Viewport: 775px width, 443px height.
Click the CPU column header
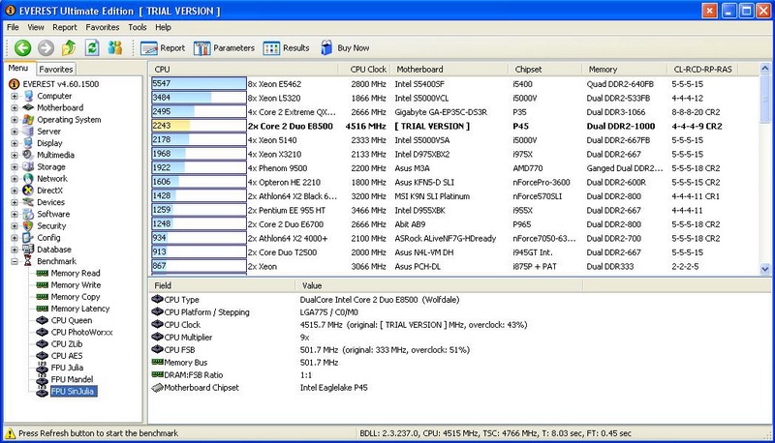pyautogui.click(x=244, y=70)
